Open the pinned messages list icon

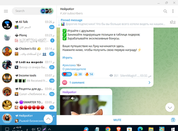click(173, 22)
